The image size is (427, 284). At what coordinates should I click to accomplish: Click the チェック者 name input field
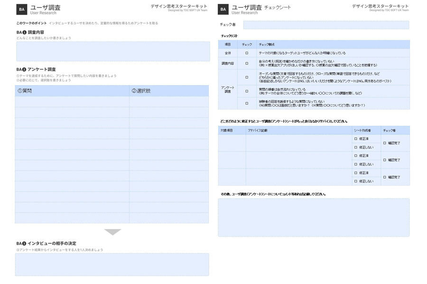click(326, 25)
